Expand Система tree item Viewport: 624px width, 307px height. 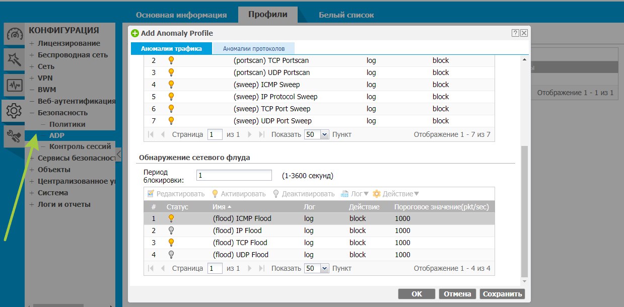32,193
